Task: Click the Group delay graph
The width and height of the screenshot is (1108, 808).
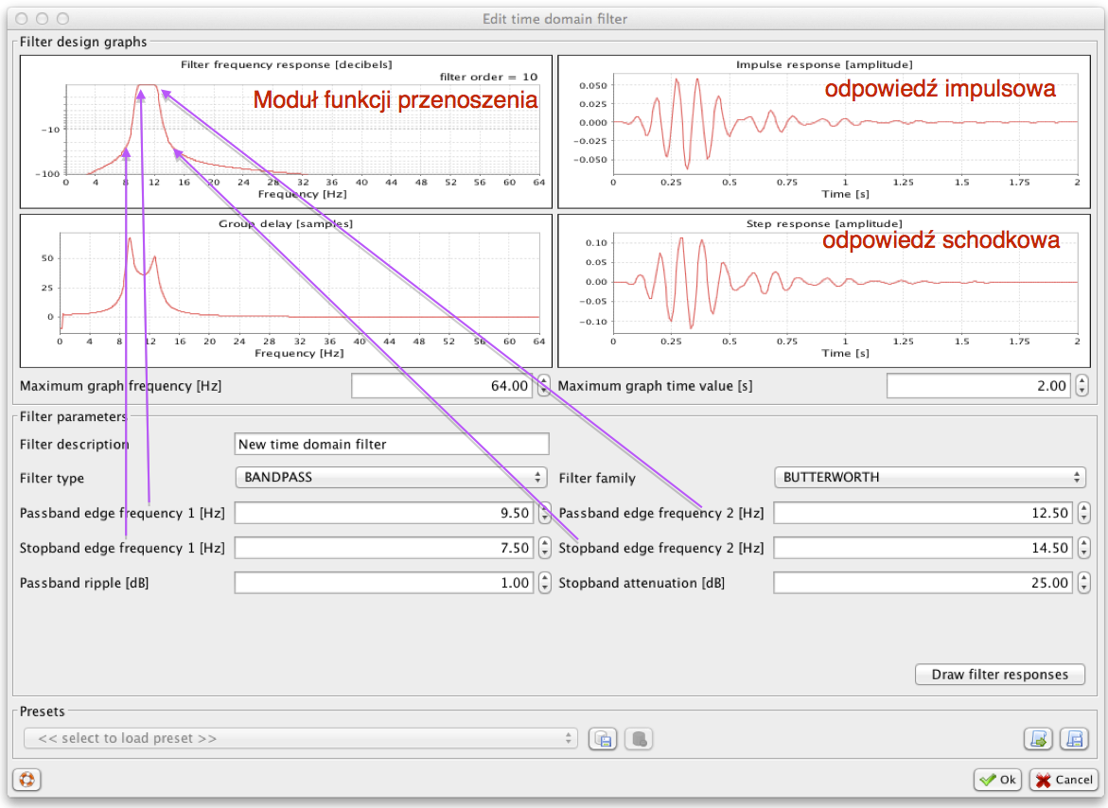Action: coord(285,290)
